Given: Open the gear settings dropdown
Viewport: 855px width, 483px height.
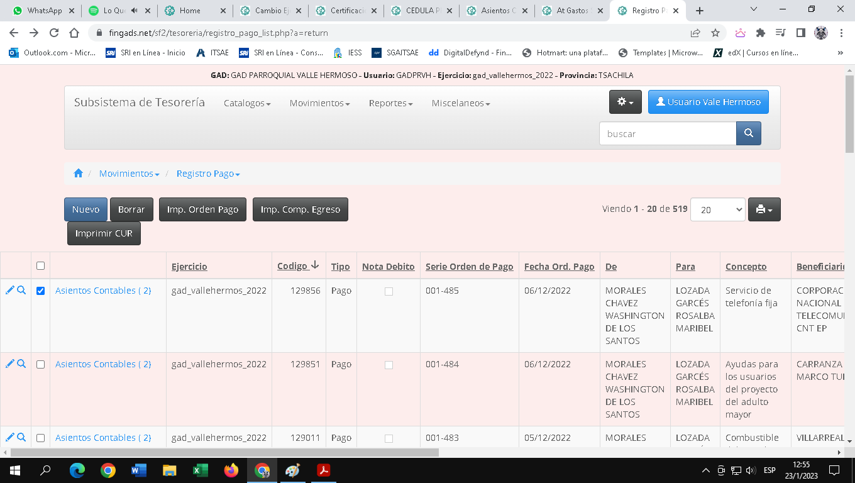Looking at the screenshot, I should (625, 102).
